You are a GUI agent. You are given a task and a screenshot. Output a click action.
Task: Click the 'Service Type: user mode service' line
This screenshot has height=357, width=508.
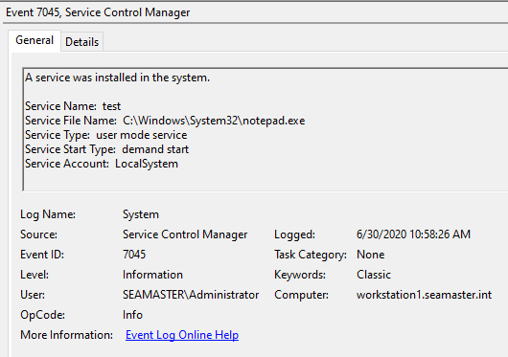(x=106, y=135)
